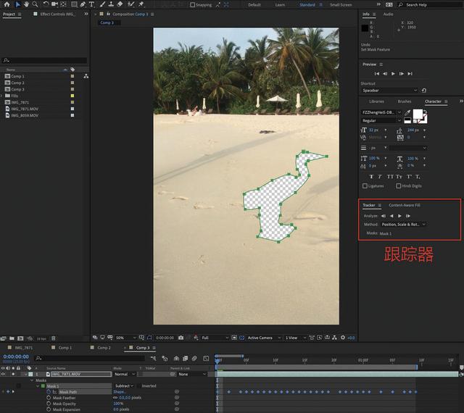Viewport: 464px width, 413px height.
Task: Click the snapshot camera icon in viewer
Action: click(x=181, y=338)
